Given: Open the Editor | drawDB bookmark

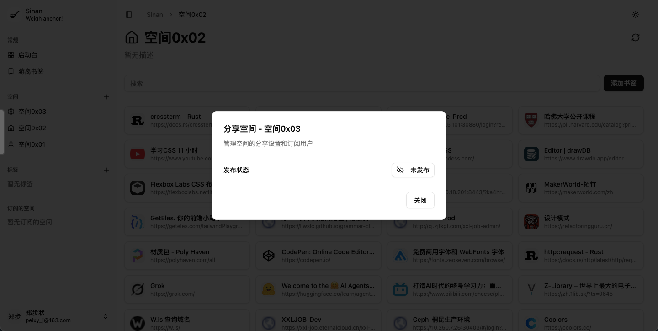Looking at the screenshot, I should [581, 154].
